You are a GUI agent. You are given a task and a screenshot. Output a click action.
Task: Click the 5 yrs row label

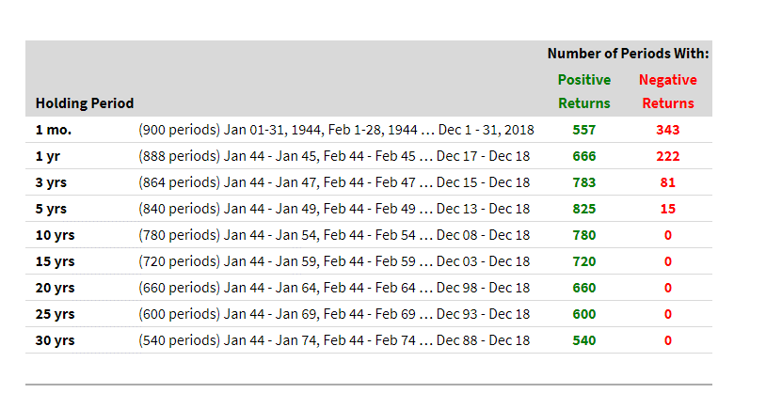click(51, 209)
